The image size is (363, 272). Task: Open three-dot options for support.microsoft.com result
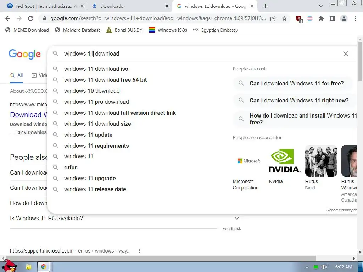click(139, 251)
